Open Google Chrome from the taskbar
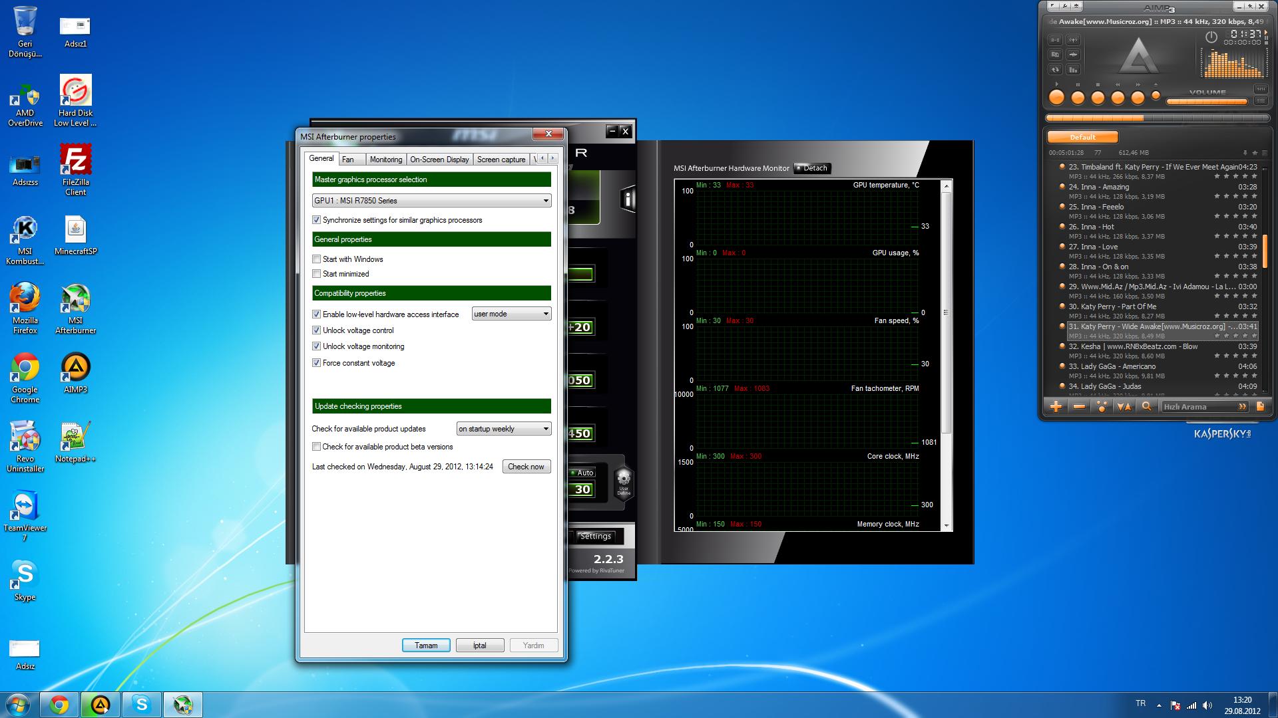 pos(59,705)
